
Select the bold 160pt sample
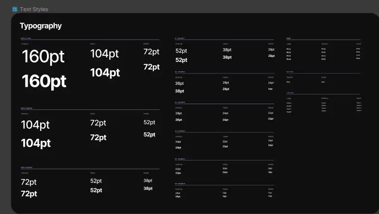44,81
